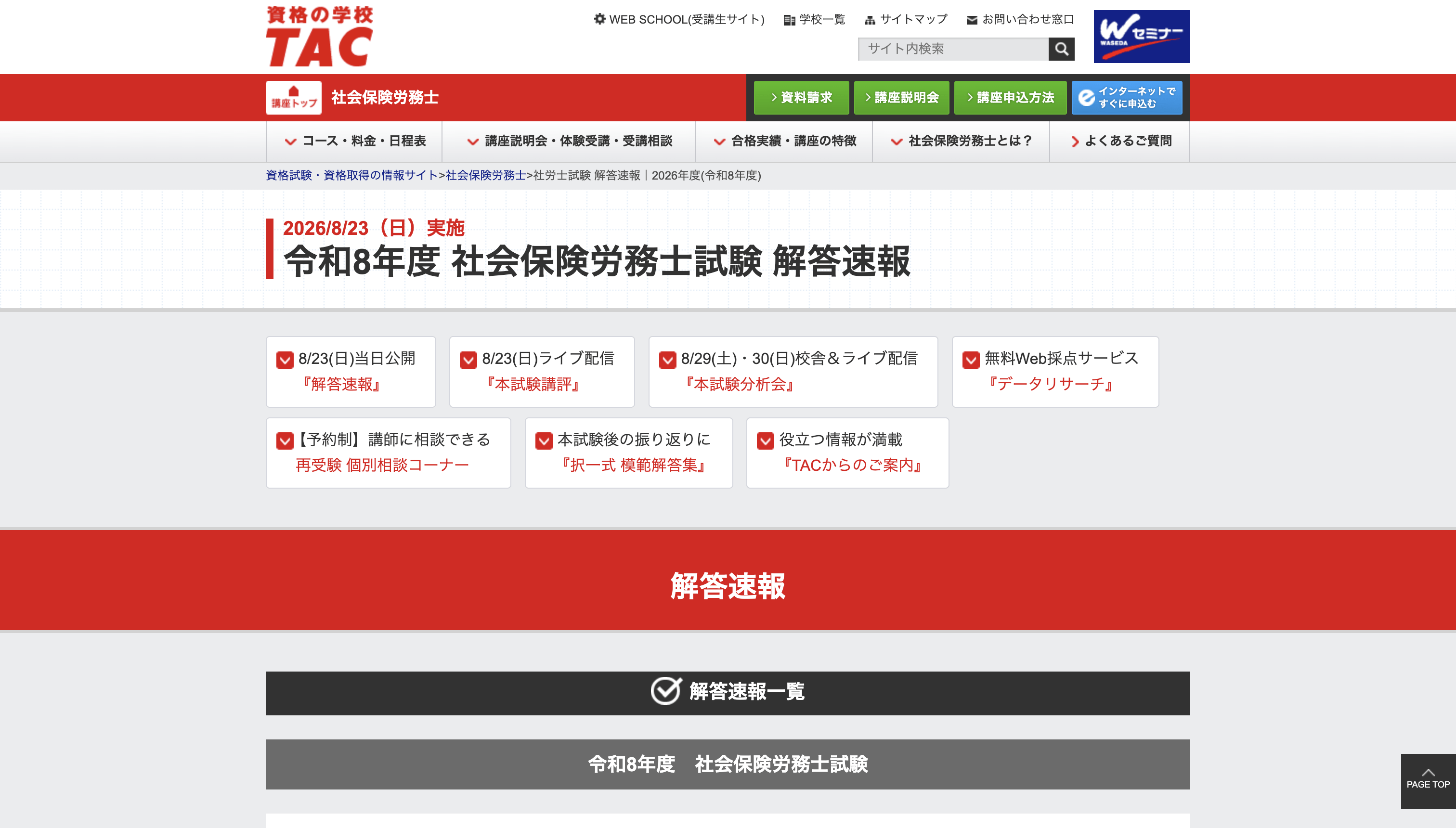The width and height of the screenshot is (1456, 828).
Task: Click the WEB SCHOOL gear icon
Action: (x=599, y=19)
